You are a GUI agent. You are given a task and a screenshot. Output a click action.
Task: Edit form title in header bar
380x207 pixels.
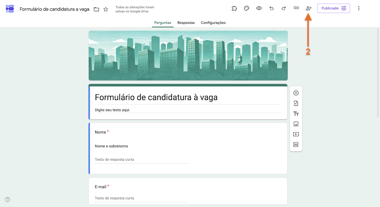pos(54,9)
